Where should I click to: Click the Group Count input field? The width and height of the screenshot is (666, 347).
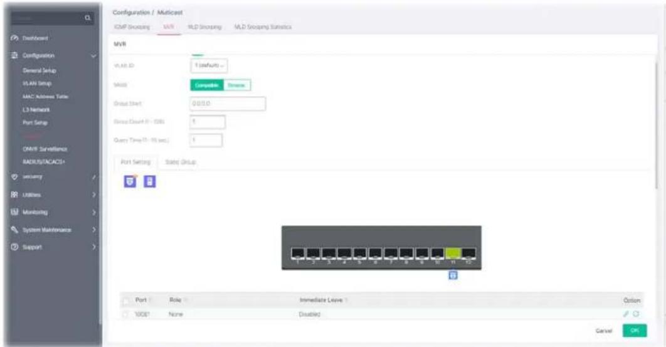pos(208,122)
